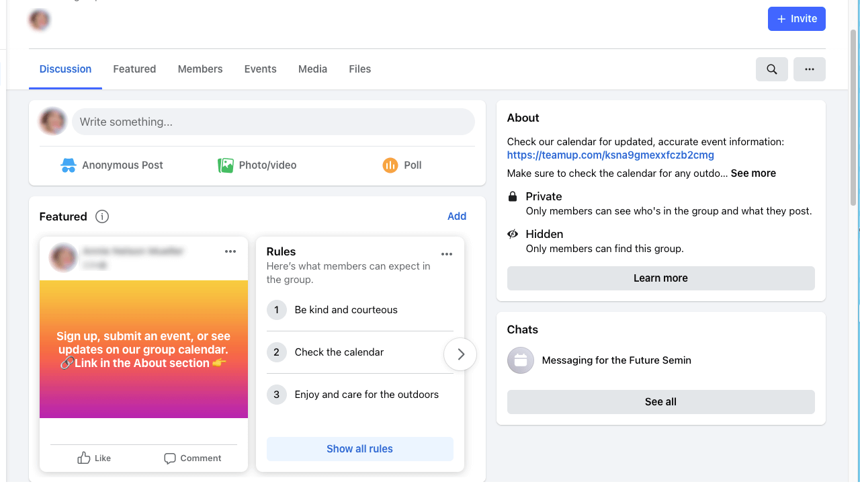Open group search with magnifier icon
860x484 pixels.
pos(772,69)
